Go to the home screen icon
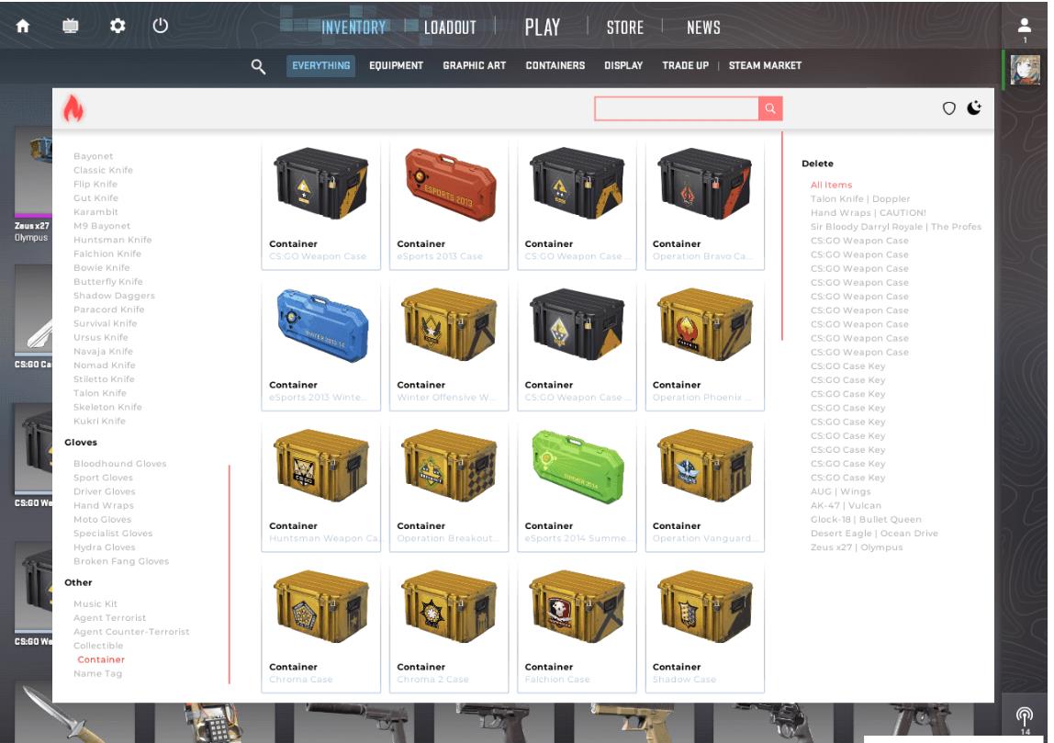1054x743 pixels. (23, 27)
